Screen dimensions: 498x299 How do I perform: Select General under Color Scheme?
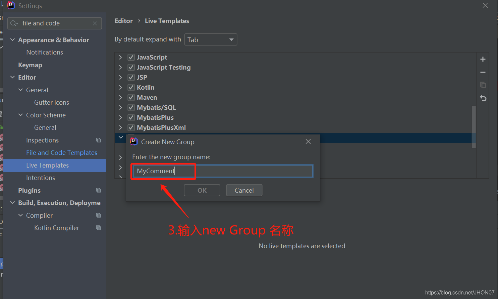coord(45,127)
